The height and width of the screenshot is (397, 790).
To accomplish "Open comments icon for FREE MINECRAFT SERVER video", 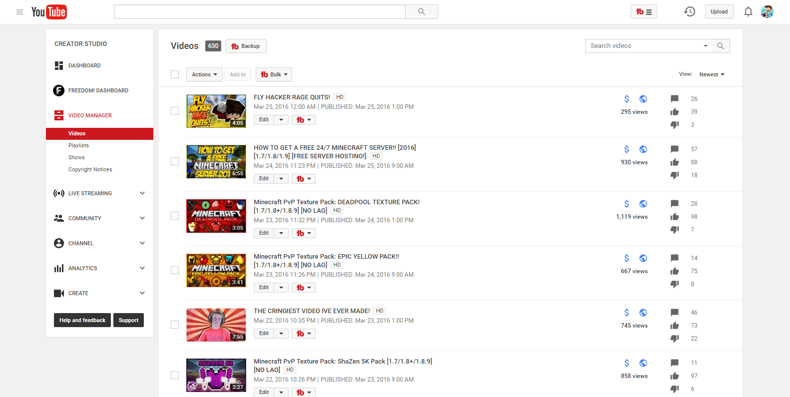I will (x=675, y=149).
